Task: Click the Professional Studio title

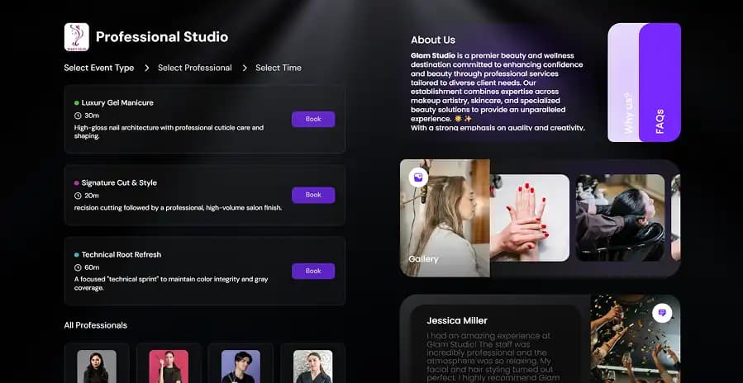Action: click(162, 37)
